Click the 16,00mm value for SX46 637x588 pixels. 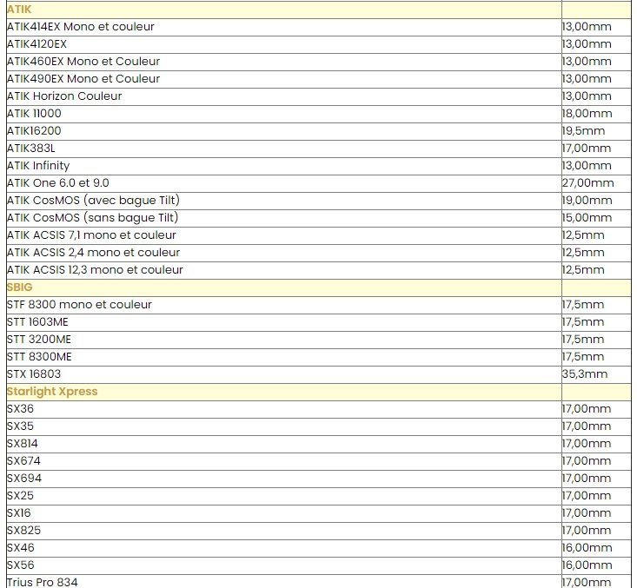[x=587, y=548]
